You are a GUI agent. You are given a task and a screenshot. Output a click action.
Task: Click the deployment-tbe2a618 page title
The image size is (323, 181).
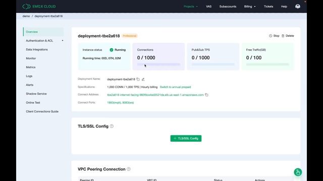pyautogui.click(x=99, y=36)
